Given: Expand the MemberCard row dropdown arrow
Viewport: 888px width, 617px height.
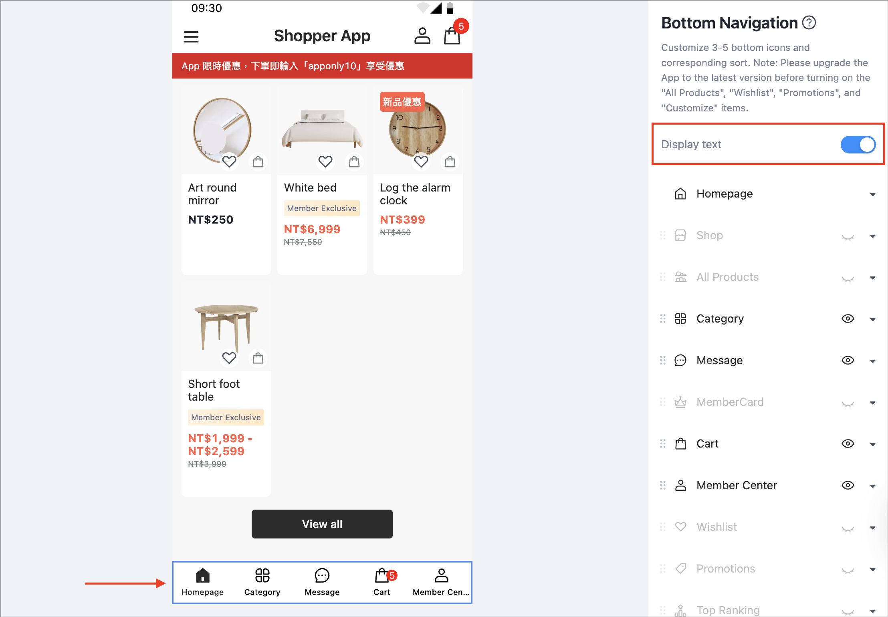Looking at the screenshot, I should pos(873,403).
